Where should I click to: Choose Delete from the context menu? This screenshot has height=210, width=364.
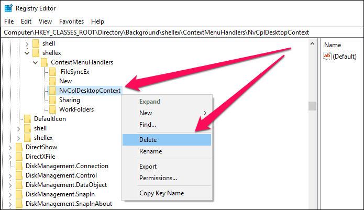pyautogui.click(x=167, y=140)
